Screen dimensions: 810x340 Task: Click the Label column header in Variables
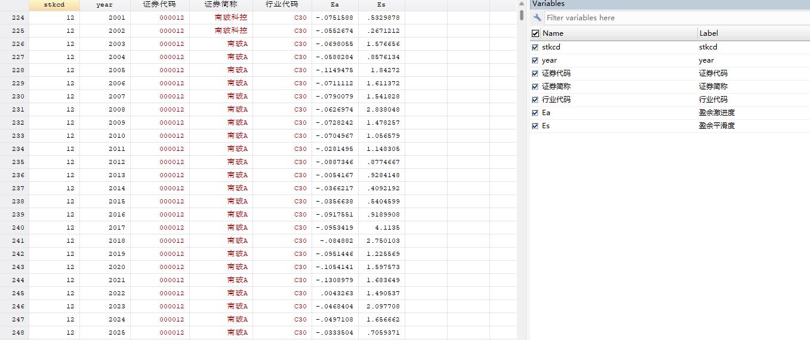click(753, 33)
